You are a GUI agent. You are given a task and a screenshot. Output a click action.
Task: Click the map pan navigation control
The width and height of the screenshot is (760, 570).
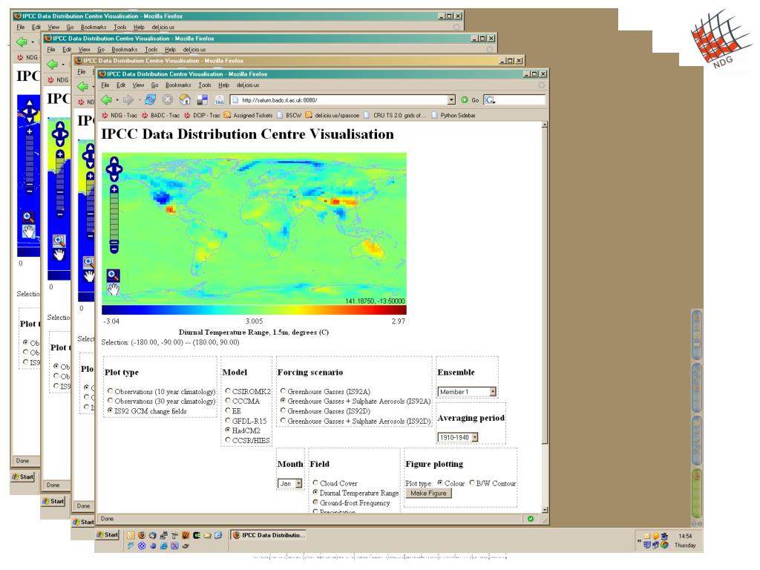click(114, 168)
